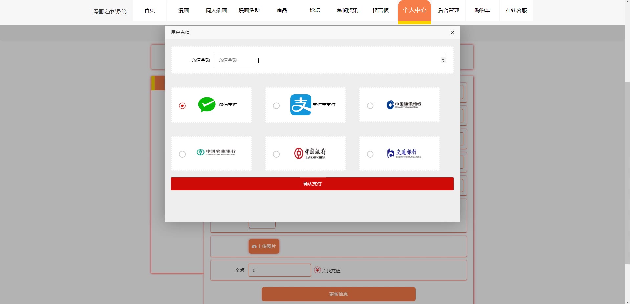Click the 充值金额 spinner arrows
The height and width of the screenshot is (304, 630).
point(443,60)
